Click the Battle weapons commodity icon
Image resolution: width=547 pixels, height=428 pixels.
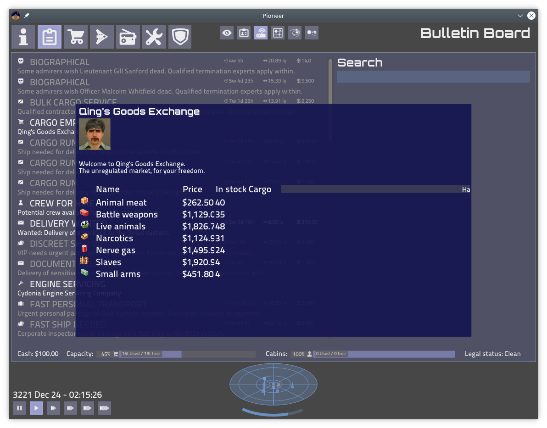(x=84, y=212)
